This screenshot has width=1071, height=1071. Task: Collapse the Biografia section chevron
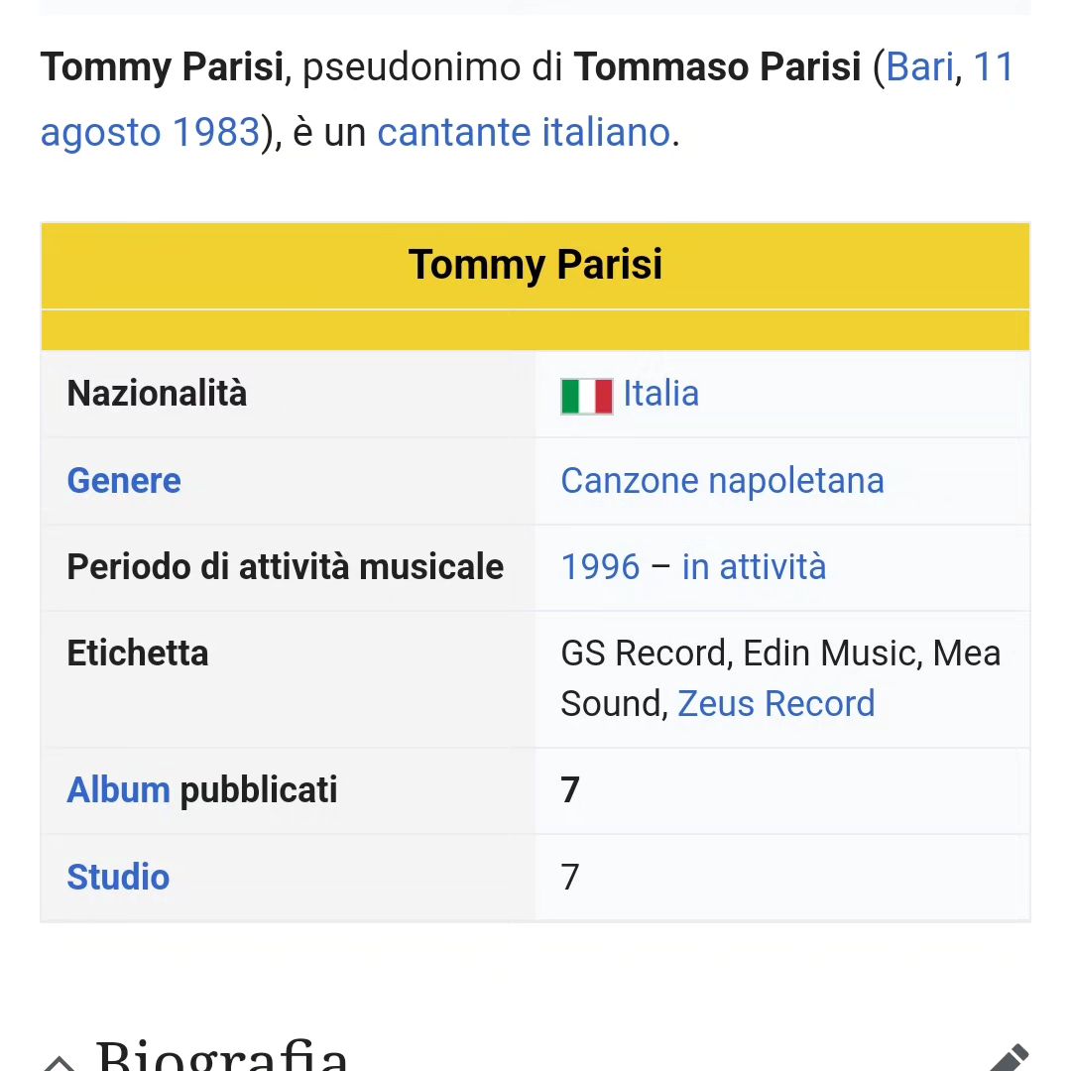pyautogui.click(x=59, y=1063)
